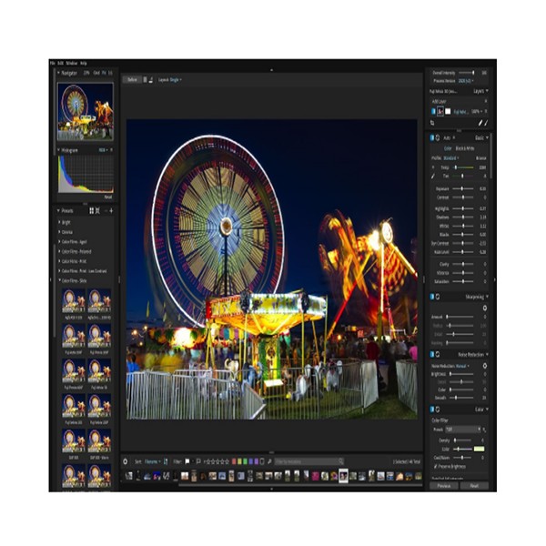Viewport: 546px width, 546px height.
Task: Select the brush tool icon in Layers panel
Action: point(486,122)
